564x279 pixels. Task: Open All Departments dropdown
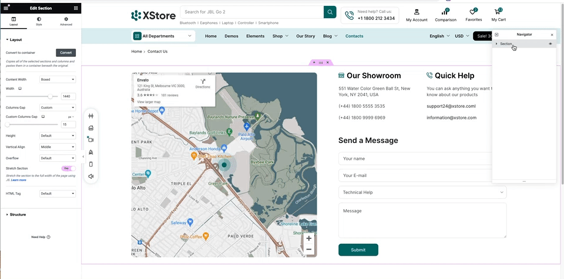pos(163,36)
